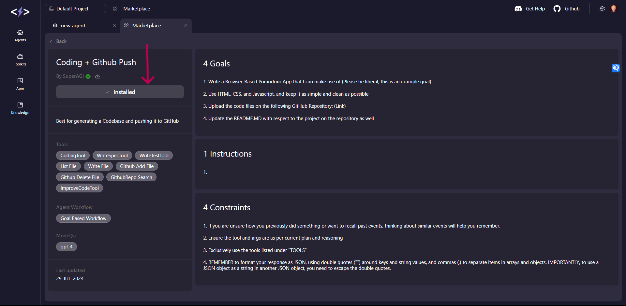The height and width of the screenshot is (306, 626).
Task: Open the Get Help Discord link
Action: pos(529,9)
